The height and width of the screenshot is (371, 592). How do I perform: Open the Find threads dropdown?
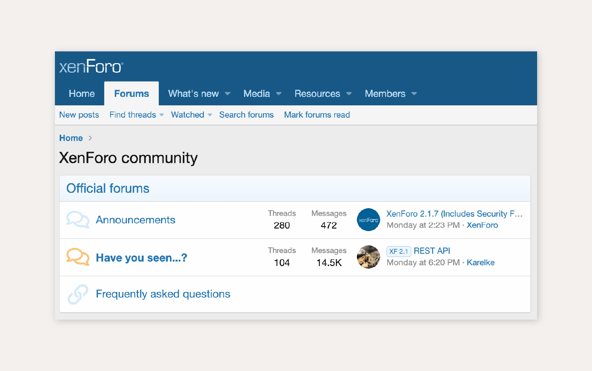[x=161, y=115]
